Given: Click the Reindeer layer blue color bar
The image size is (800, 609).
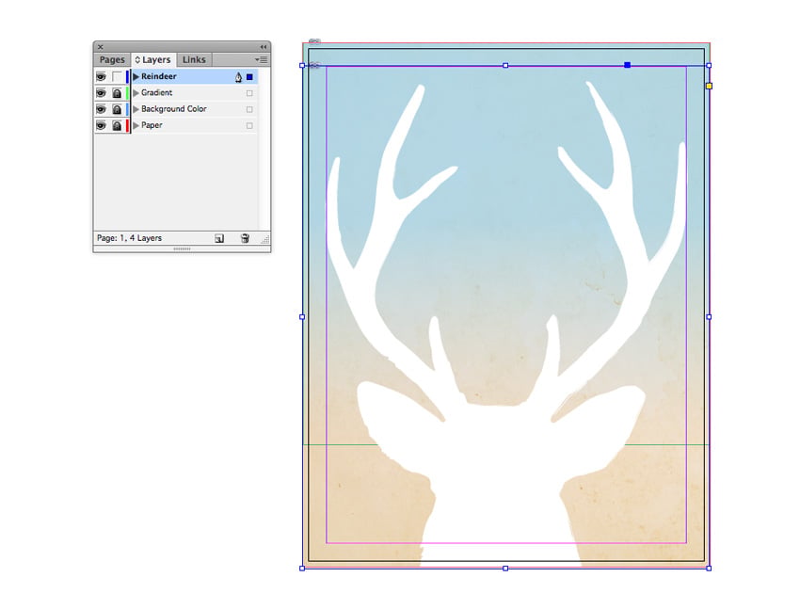Looking at the screenshot, I should tap(127, 76).
